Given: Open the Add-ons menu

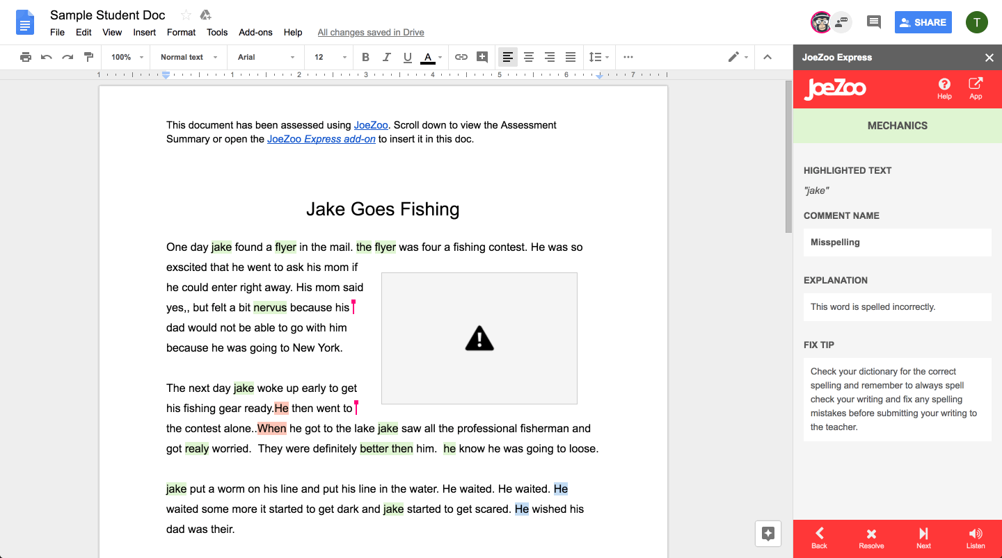Looking at the screenshot, I should [255, 32].
